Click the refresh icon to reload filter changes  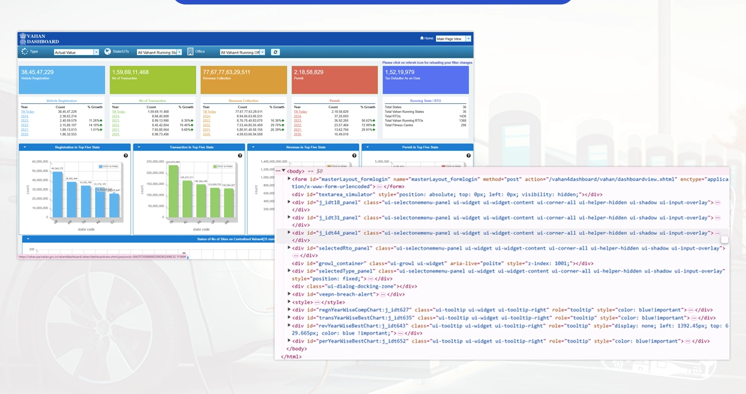click(x=275, y=52)
